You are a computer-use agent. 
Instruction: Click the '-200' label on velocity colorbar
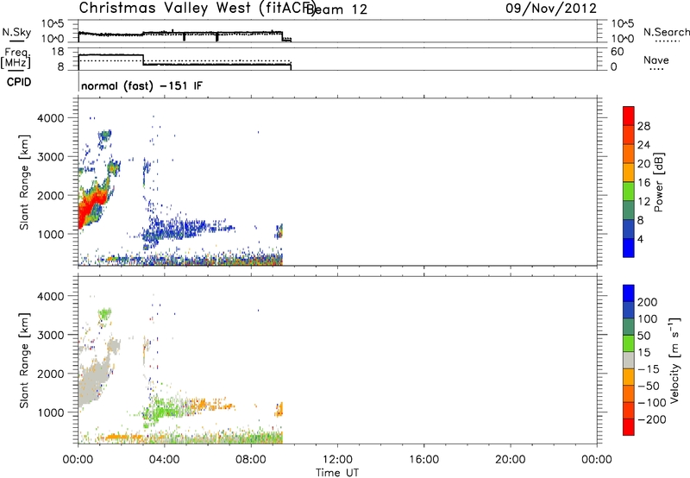click(x=652, y=419)
